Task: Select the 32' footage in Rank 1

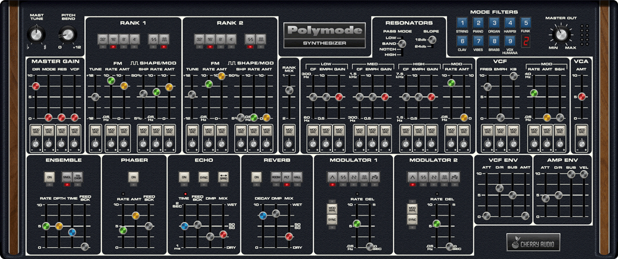Action: [102, 39]
